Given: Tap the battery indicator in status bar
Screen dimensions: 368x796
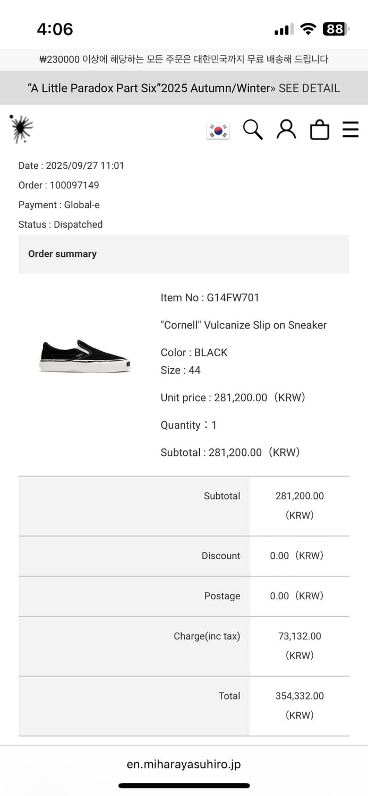Looking at the screenshot, I should (x=335, y=29).
